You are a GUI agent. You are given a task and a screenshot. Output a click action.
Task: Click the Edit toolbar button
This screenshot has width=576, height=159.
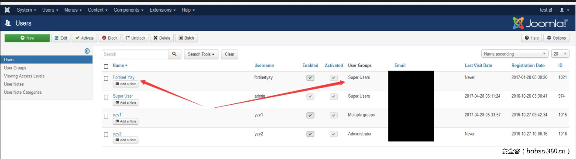61,38
